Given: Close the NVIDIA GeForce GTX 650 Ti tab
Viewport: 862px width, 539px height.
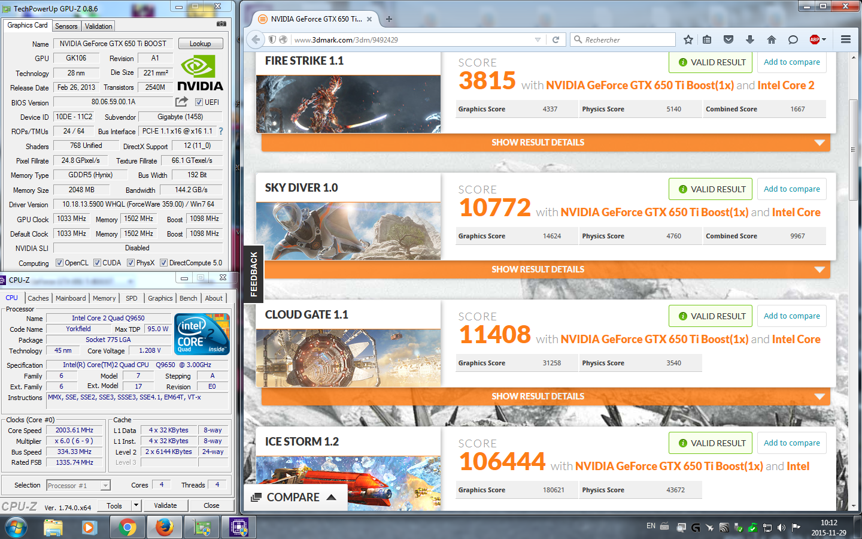Looking at the screenshot, I should [x=369, y=19].
